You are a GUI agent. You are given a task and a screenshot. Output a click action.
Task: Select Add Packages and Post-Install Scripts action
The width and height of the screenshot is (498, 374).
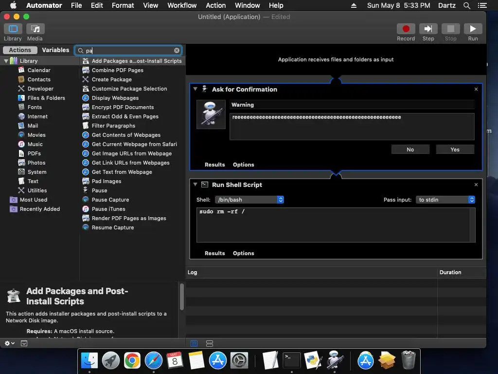(132, 61)
